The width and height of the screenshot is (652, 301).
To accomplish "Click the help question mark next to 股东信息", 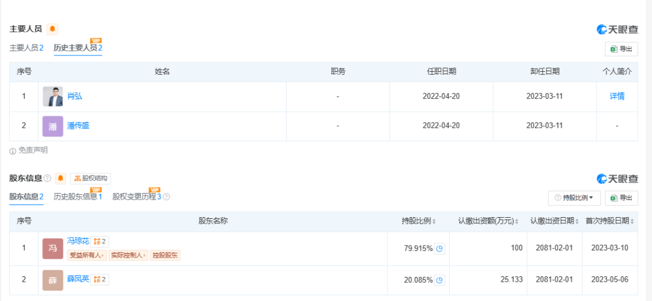I will click(x=47, y=179).
